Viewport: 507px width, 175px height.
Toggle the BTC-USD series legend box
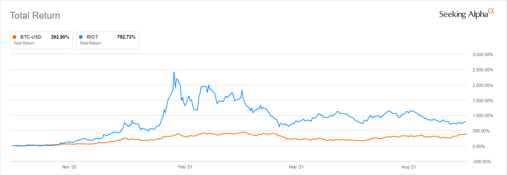click(x=41, y=40)
